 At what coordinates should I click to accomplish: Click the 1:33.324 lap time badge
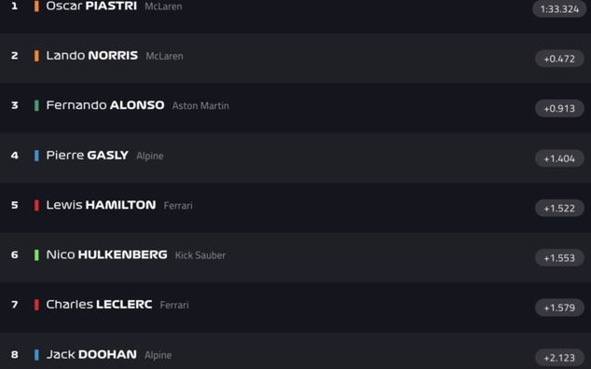559,9
